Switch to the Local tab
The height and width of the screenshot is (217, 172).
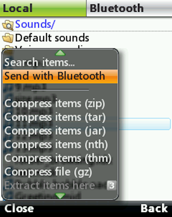[43, 8]
